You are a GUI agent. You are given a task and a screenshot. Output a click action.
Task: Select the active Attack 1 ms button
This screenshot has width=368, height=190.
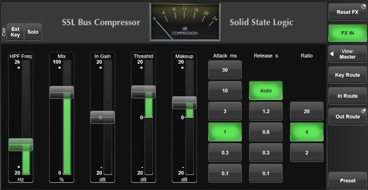(x=225, y=132)
